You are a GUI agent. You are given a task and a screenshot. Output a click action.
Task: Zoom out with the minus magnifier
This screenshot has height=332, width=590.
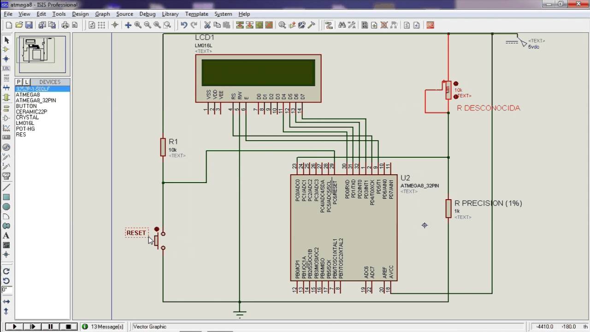tap(147, 25)
